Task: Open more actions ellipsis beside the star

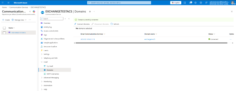Action: [94, 11]
